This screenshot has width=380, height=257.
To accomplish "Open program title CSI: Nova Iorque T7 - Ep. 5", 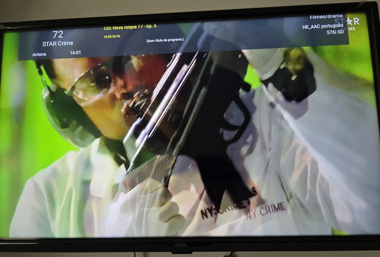I will pyautogui.click(x=130, y=27).
